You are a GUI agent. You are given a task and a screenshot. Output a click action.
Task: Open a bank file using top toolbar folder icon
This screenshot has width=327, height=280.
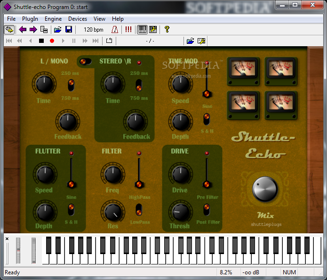click(x=57, y=30)
